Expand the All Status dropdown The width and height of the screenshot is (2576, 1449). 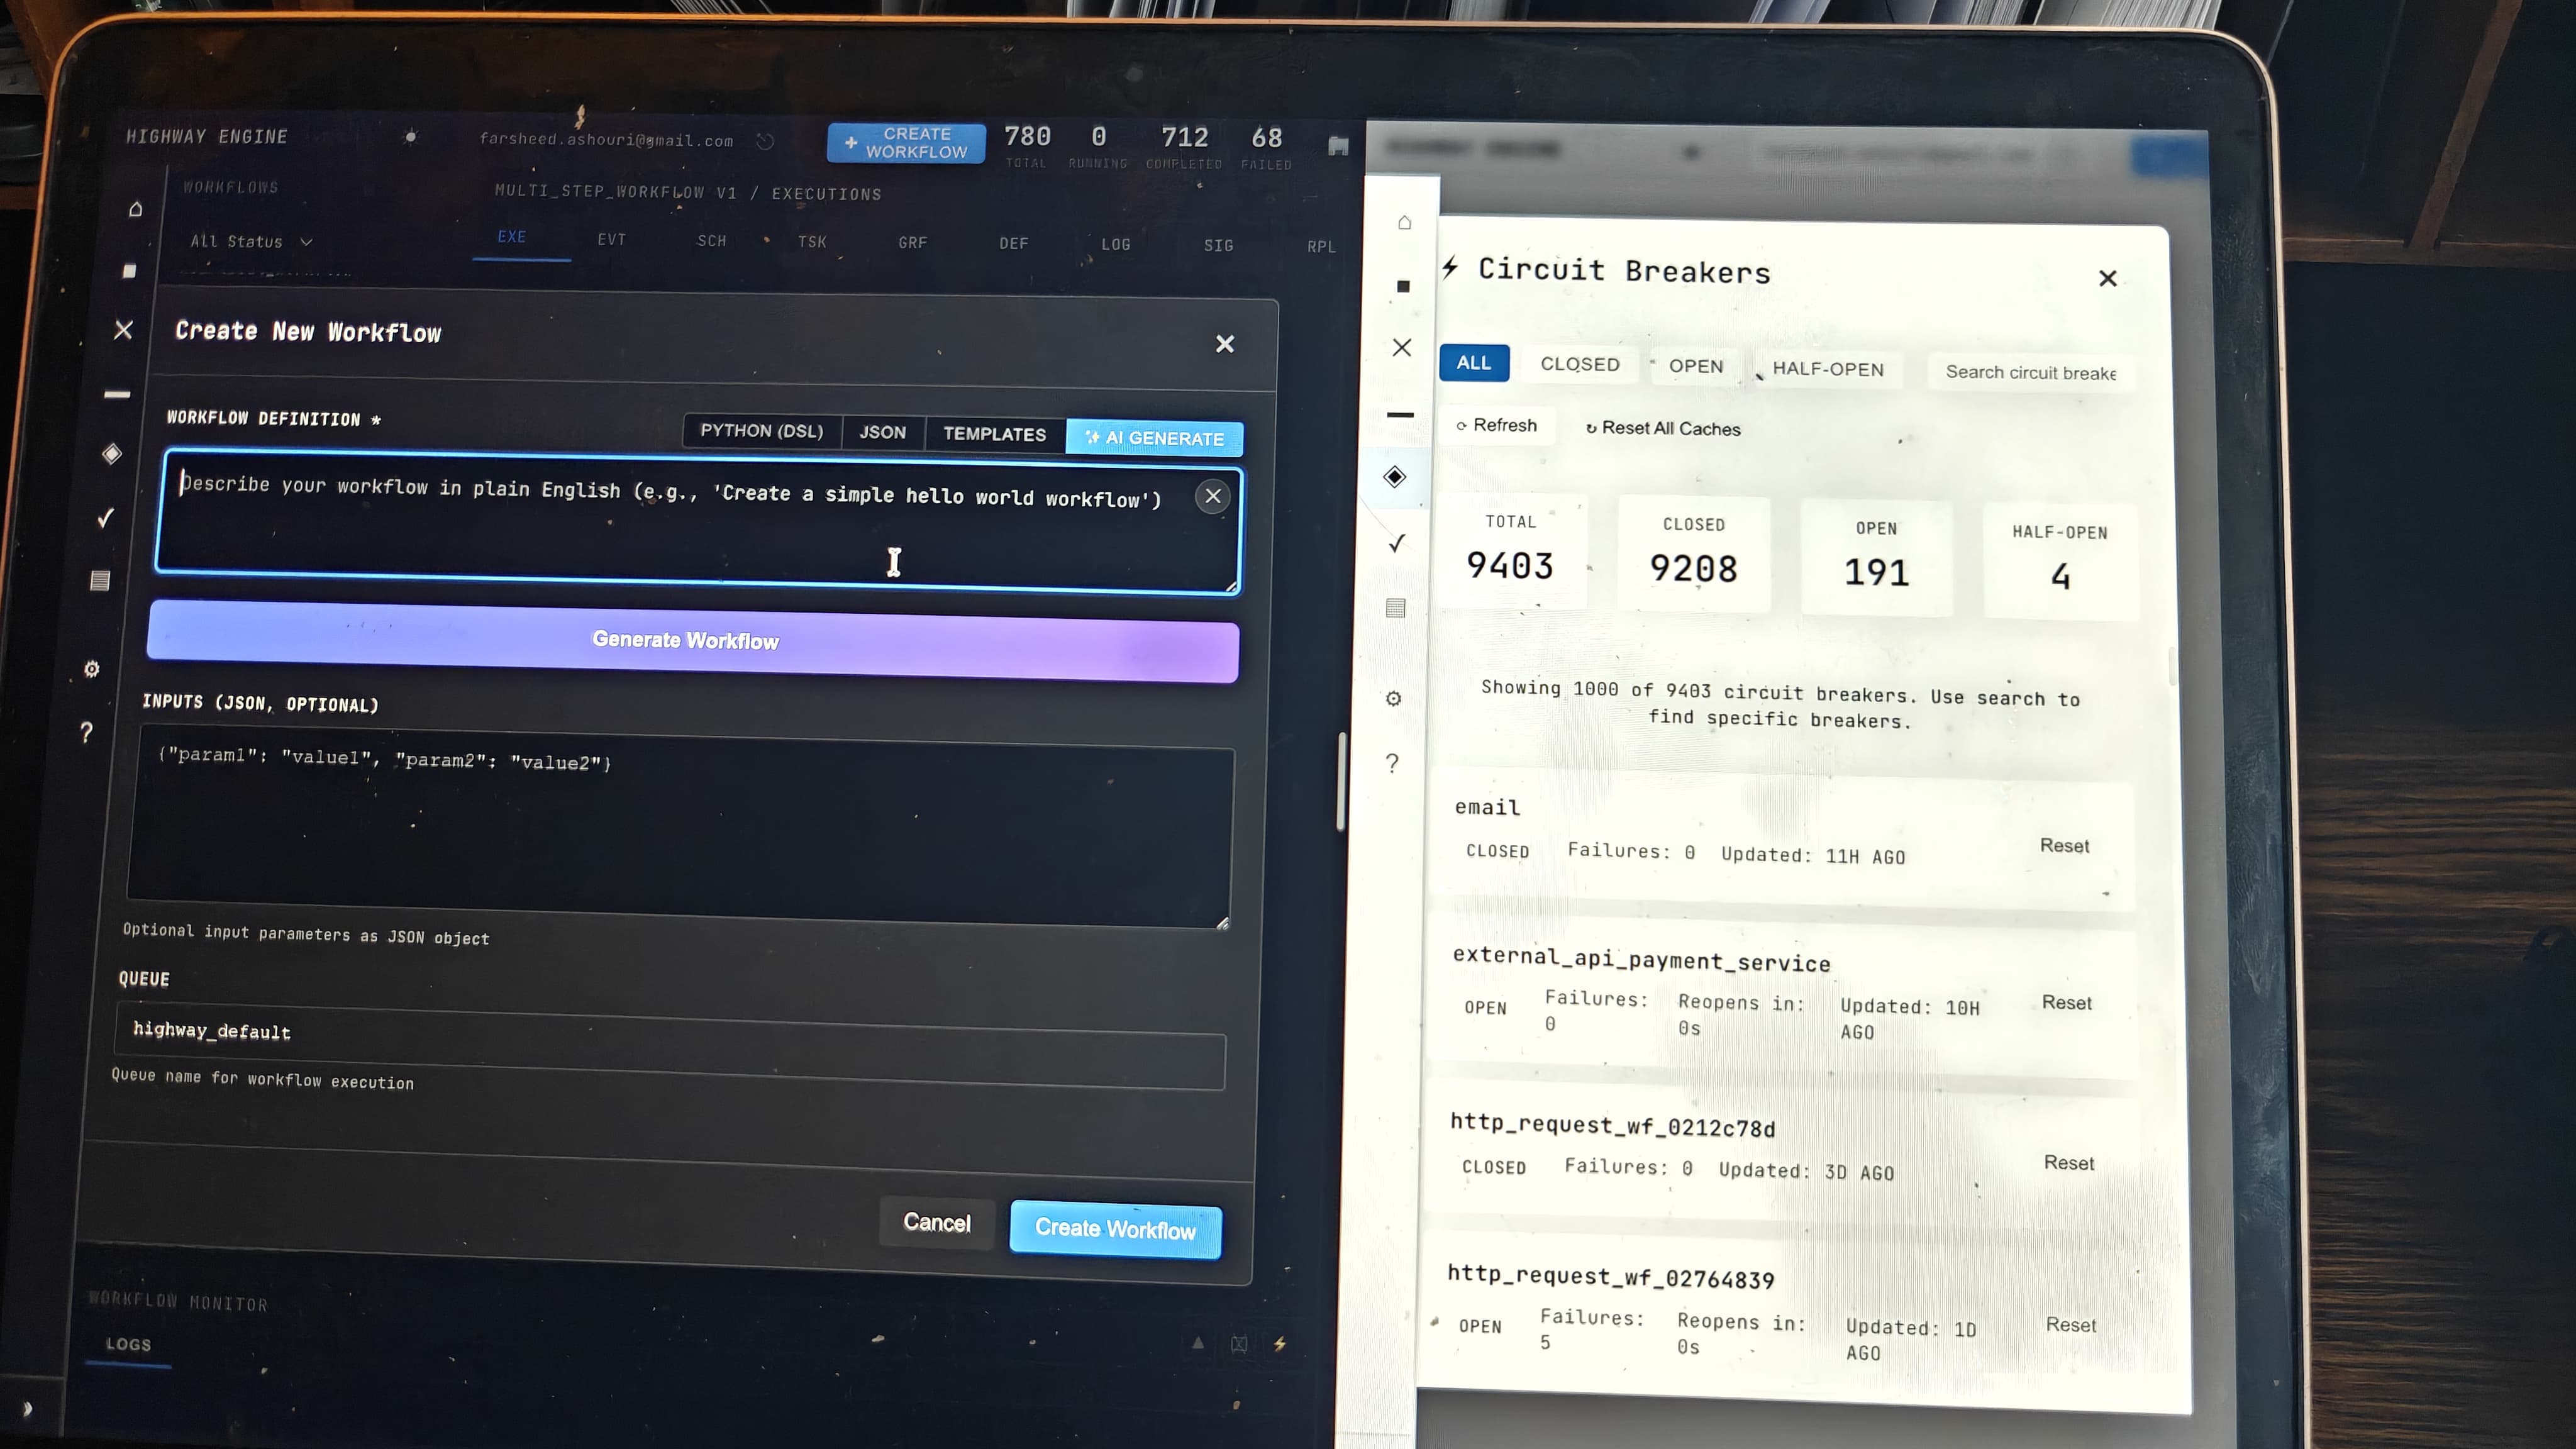[x=251, y=242]
